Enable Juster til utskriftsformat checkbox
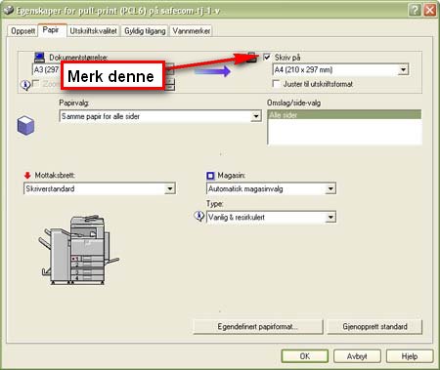The image size is (440, 370). coord(276,84)
